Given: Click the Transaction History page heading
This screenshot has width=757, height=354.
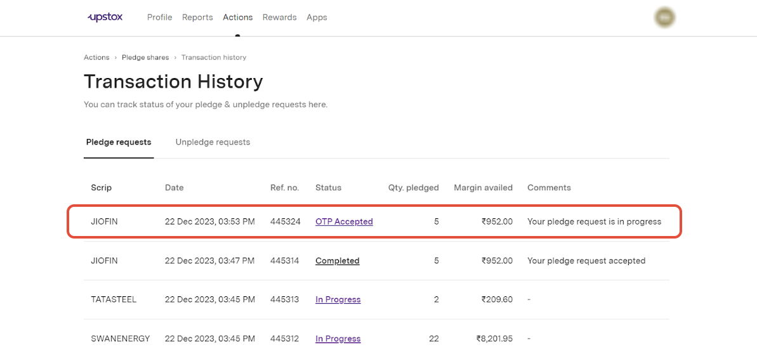Looking at the screenshot, I should click(173, 82).
